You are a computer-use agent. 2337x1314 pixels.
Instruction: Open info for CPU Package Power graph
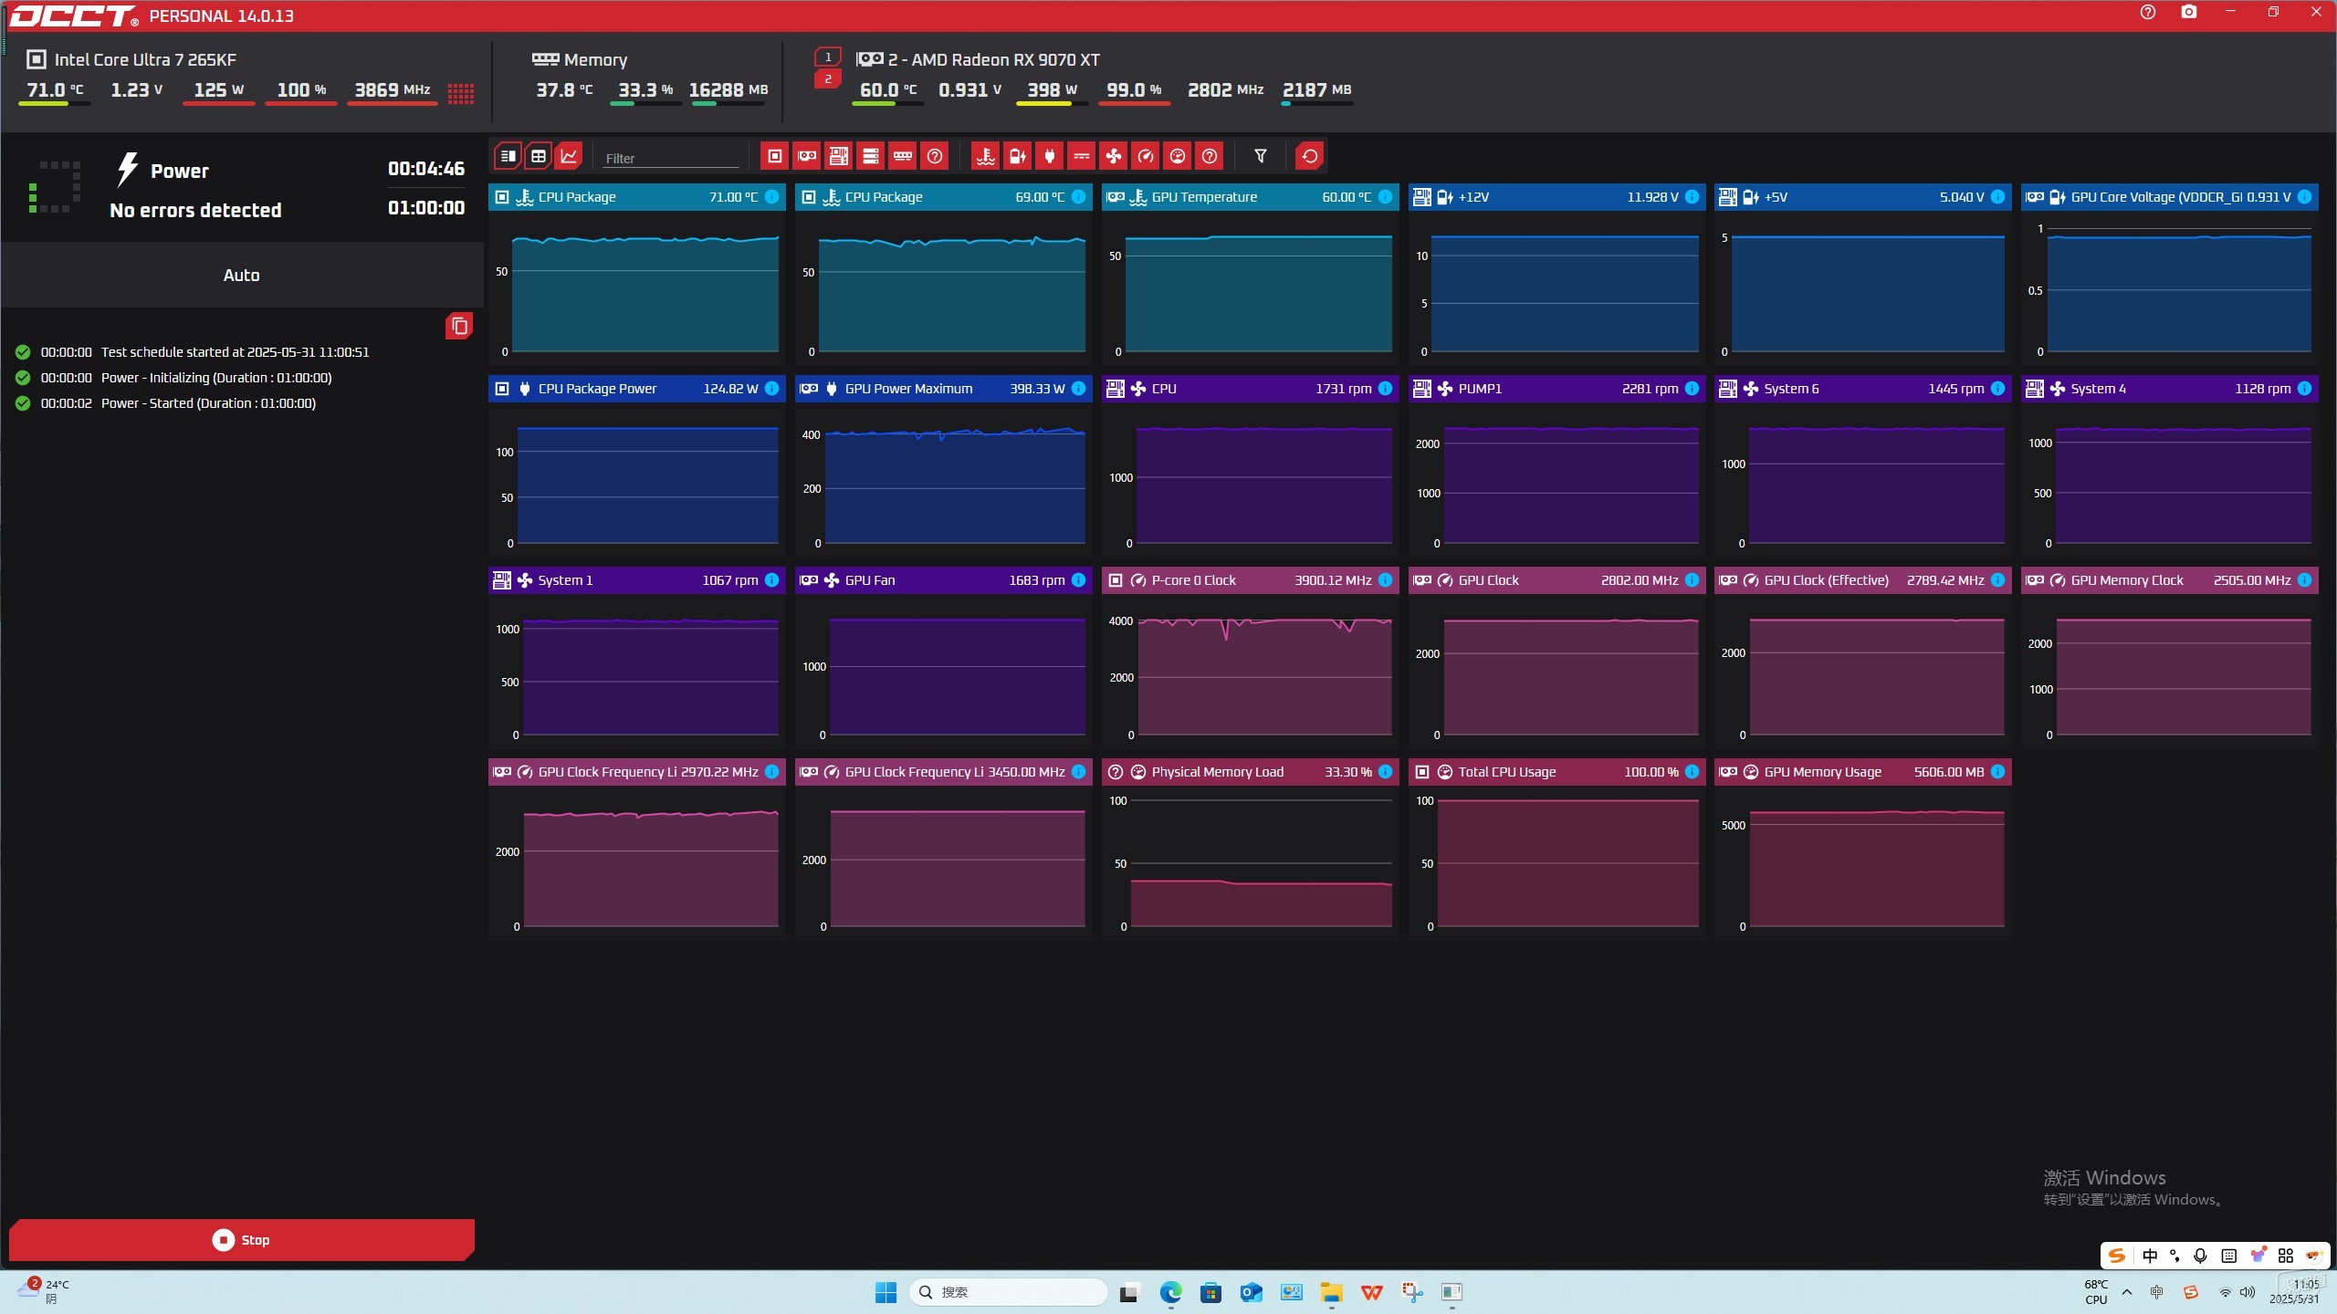pos(772,389)
